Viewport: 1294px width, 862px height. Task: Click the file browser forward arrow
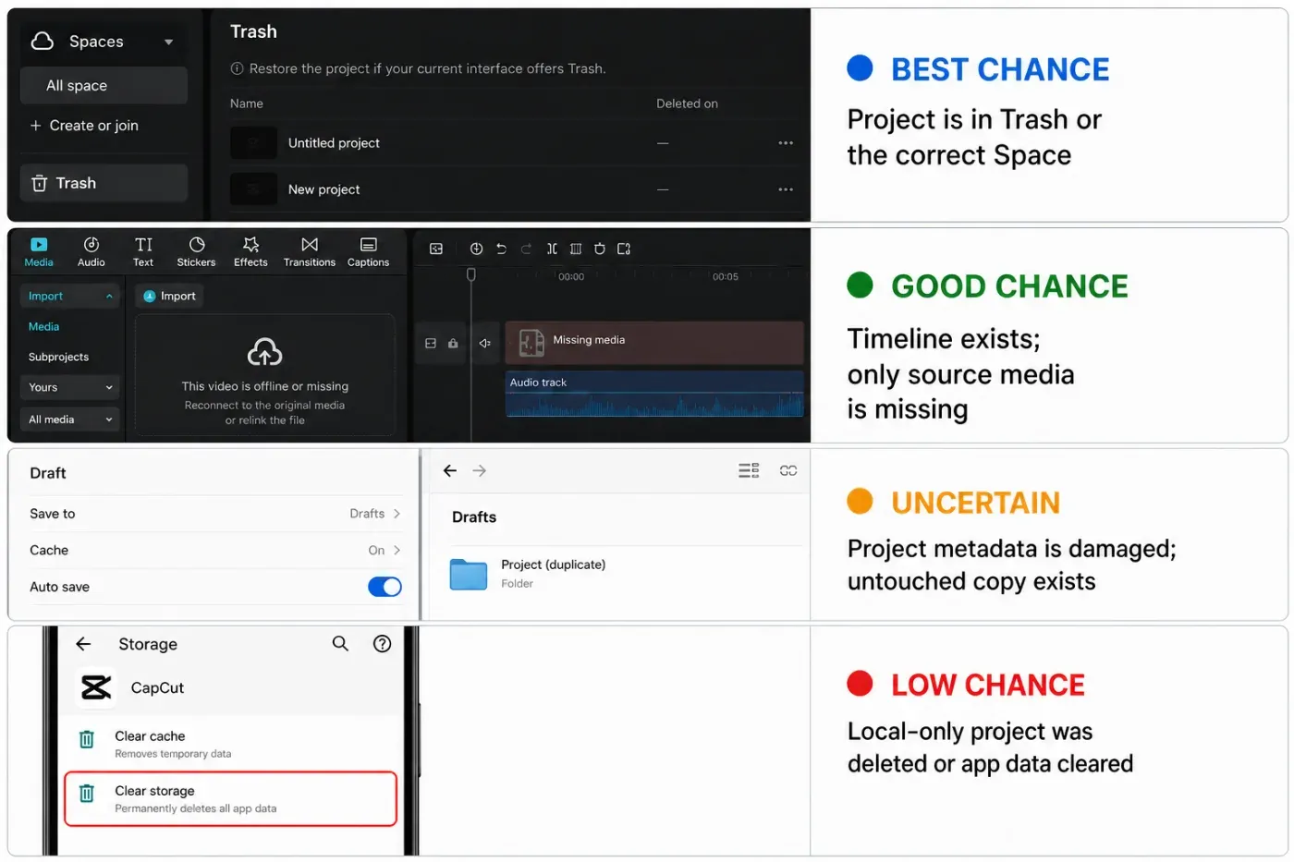tap(480, 471)
